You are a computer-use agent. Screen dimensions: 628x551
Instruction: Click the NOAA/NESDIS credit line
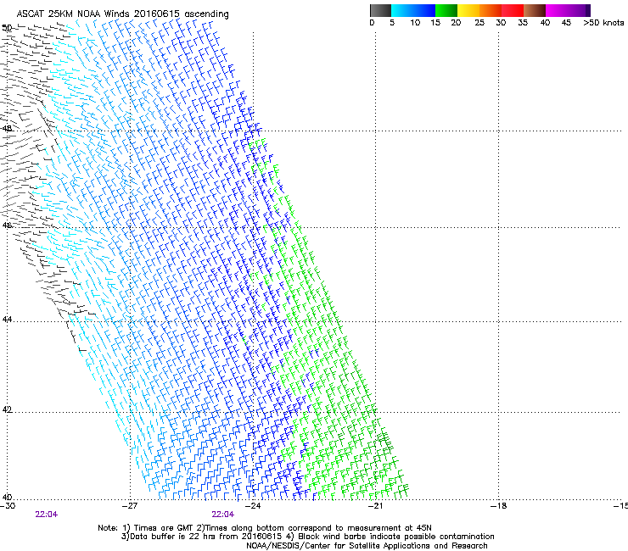pos(367,546)
